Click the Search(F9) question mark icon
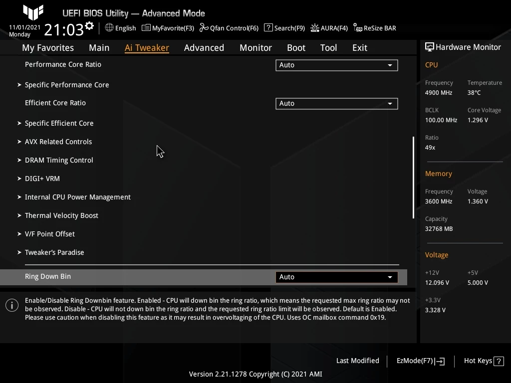Screen dimensions: 511x383 pyautogui.click(x=268, y=28)
